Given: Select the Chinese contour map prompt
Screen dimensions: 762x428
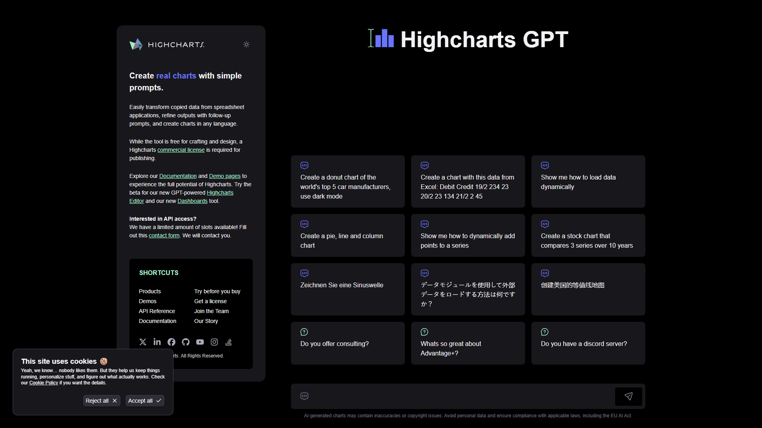Looking at the screenshot, I should coord(588,289).
